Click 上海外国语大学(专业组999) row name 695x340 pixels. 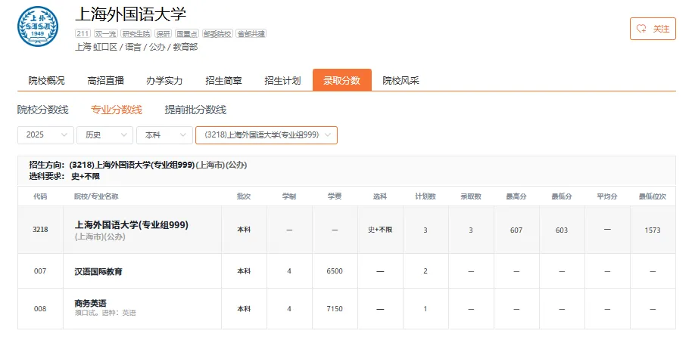pos(131,225)
